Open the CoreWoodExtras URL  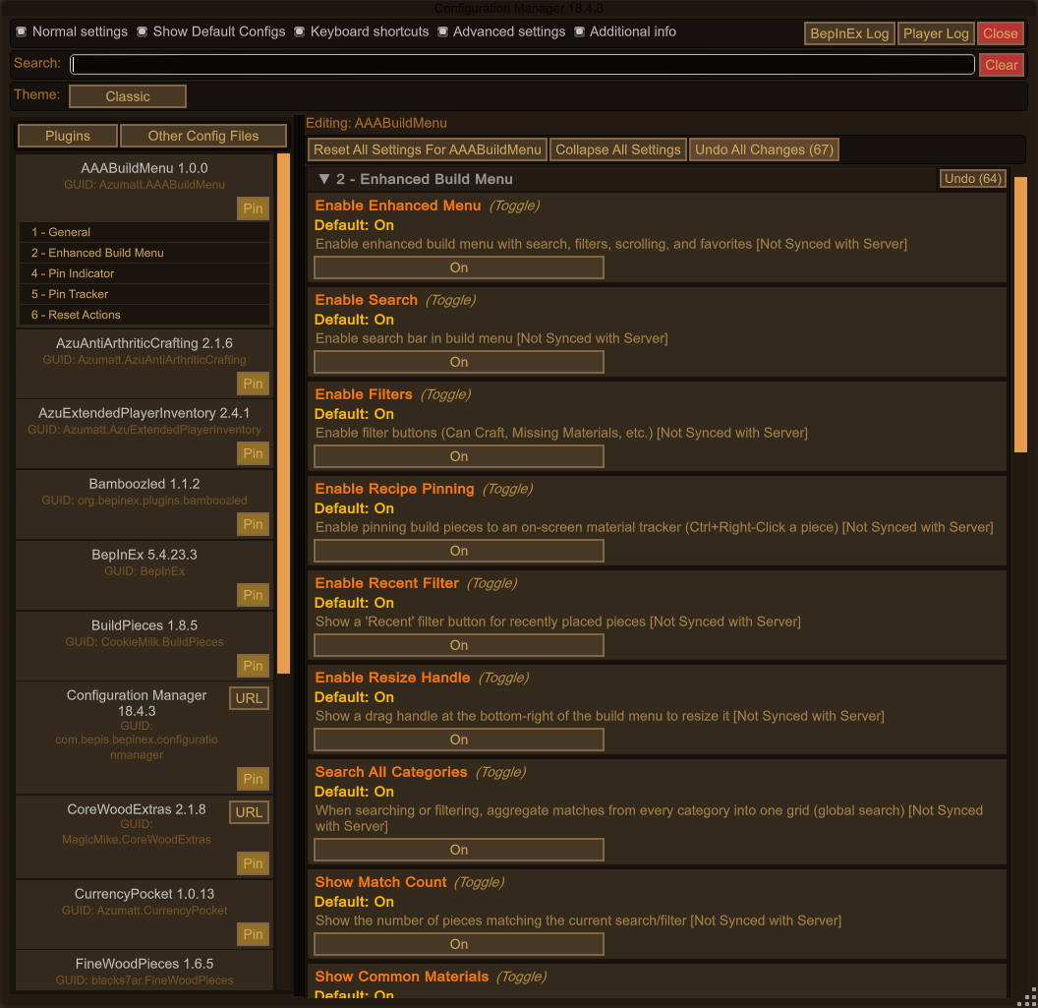(249, 812)
